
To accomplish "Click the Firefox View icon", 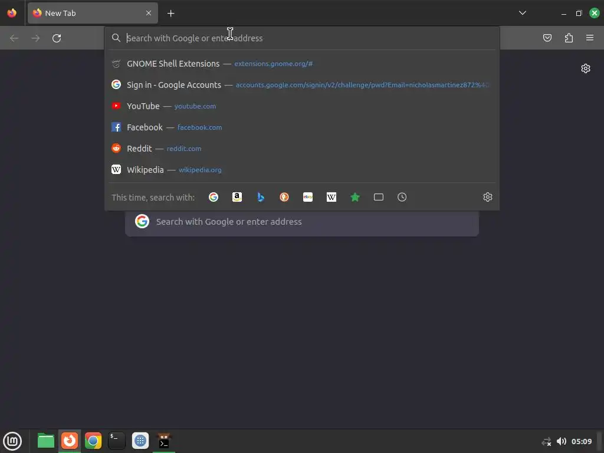I will coord(12,13).
